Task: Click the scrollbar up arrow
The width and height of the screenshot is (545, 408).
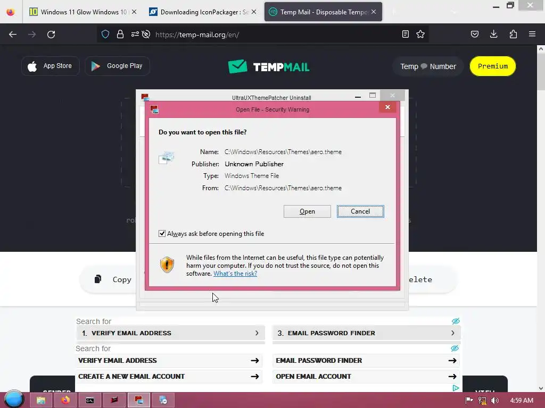Action: click(x=541, y=49)
